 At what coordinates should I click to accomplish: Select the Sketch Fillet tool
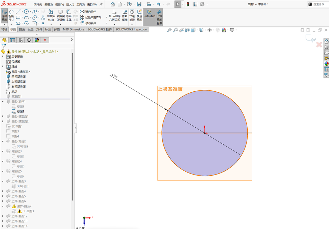coord(35,23)
